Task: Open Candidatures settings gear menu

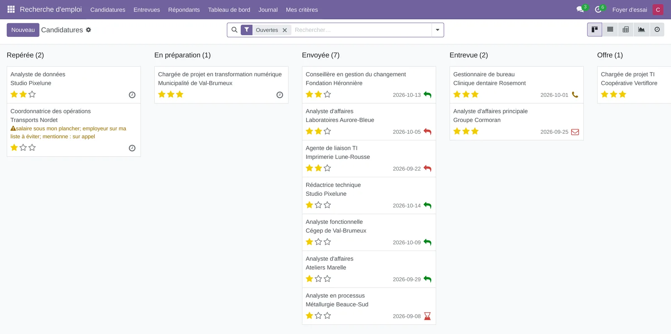Action: click(88, 30)
